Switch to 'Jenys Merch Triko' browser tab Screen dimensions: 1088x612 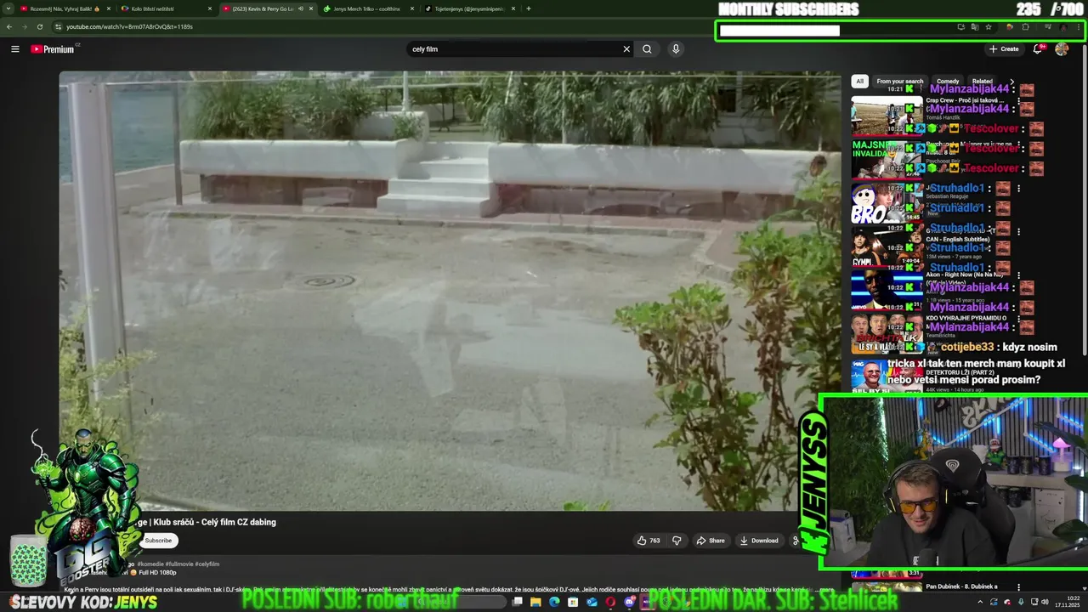[365, 8]
